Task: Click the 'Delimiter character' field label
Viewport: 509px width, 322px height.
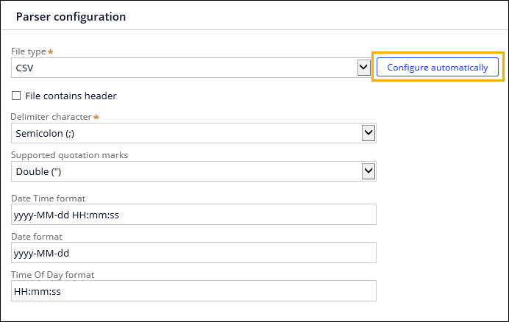Action: (51, 117)
